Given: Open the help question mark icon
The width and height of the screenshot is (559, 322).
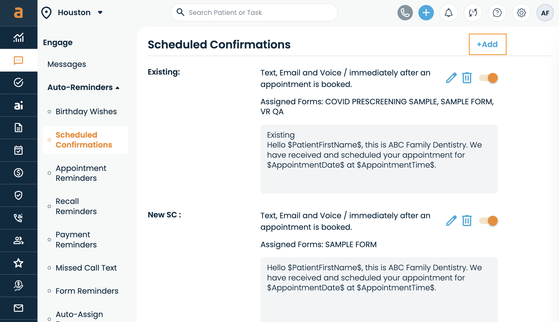Looking at the screenshot, I should point(497,13).
